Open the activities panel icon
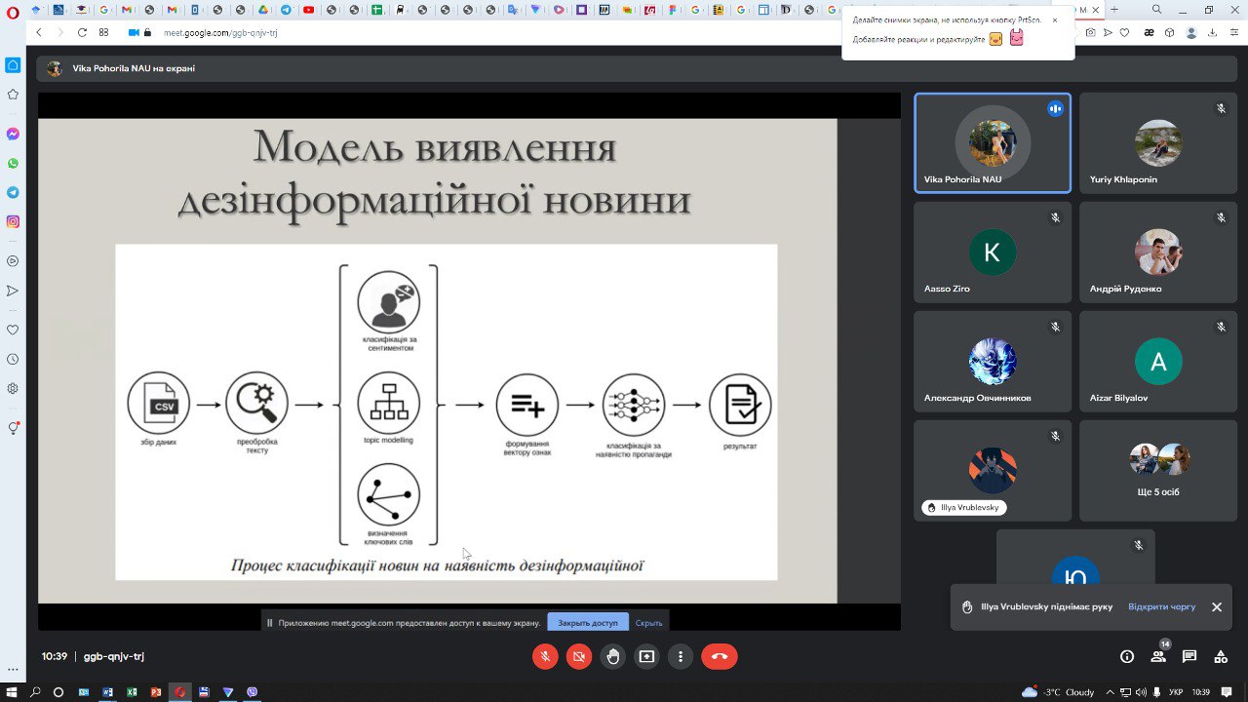 point(1221,657)
